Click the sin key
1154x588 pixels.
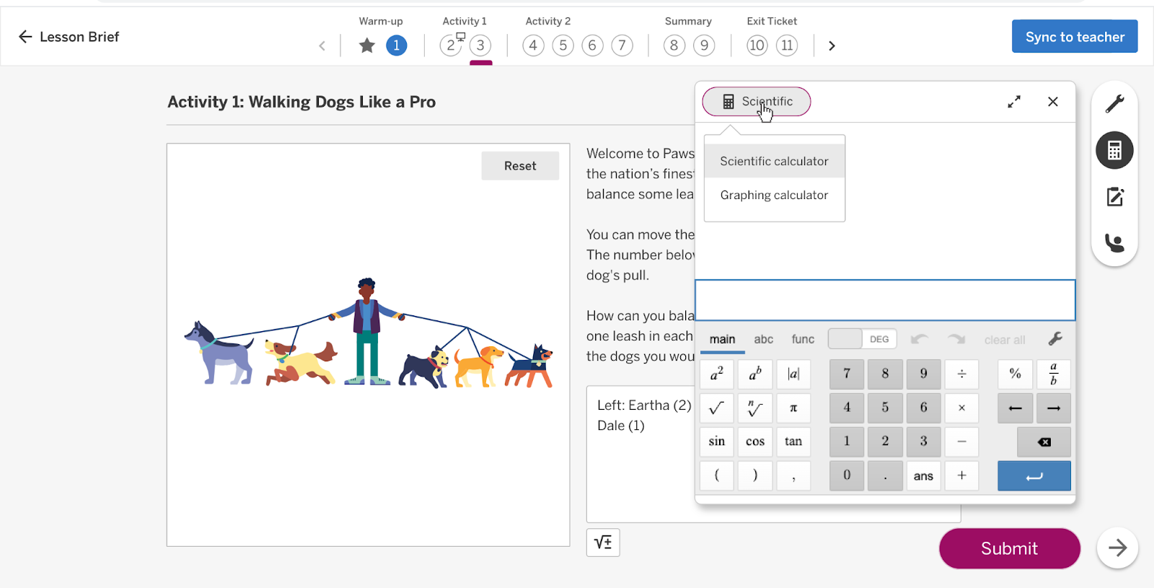717,442
